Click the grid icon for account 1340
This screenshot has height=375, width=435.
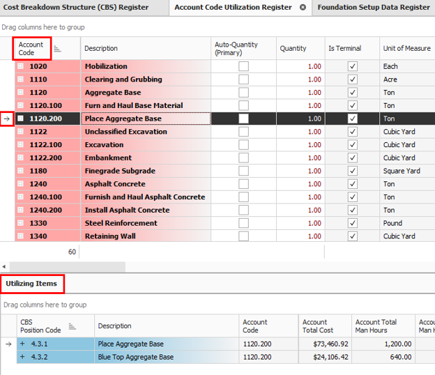[x=21, y=236]
